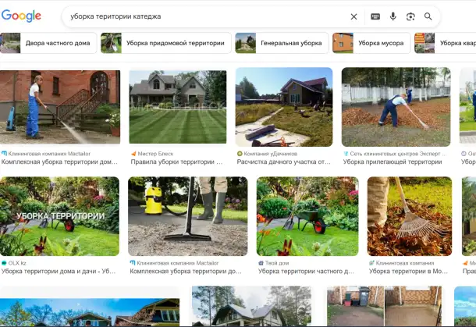Open the yellow vacuum cleaner thumbnail
This screenshot has width=476, height=327.
187,216
